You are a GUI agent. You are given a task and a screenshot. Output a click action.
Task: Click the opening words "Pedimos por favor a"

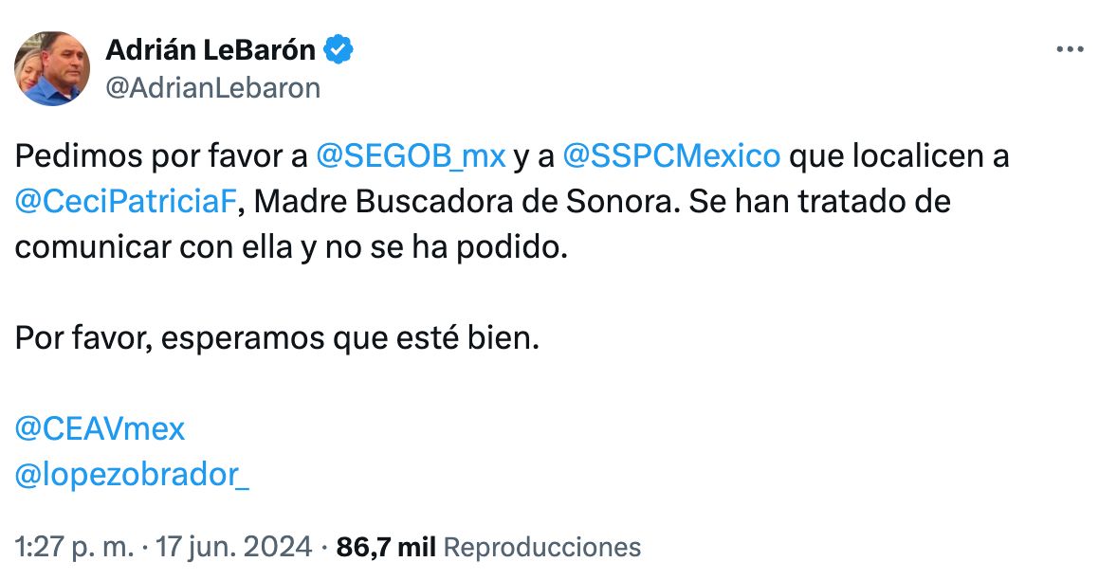(161, 156)
